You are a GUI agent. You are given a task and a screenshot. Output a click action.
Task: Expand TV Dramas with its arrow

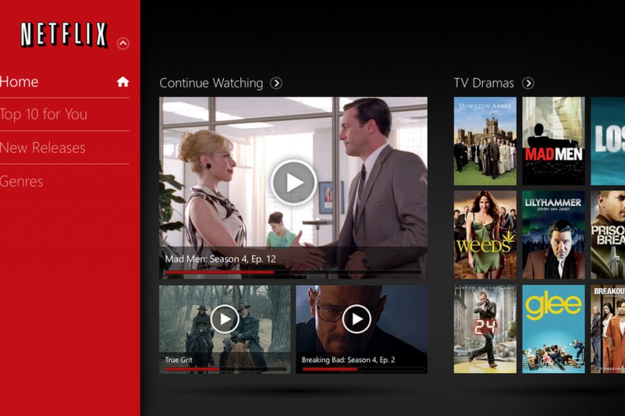(x=528, y=83)
